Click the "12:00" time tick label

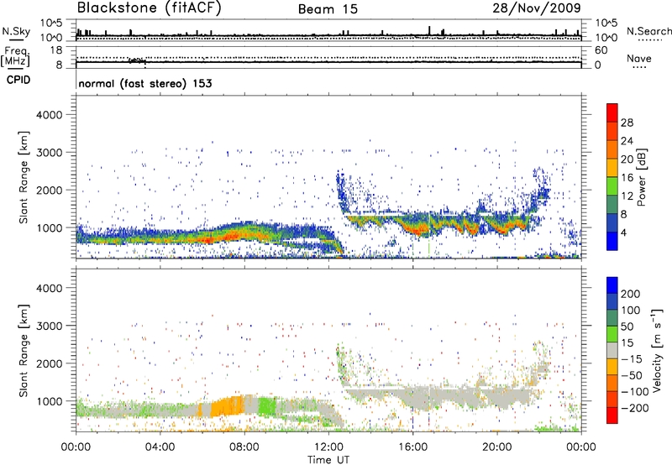point(328,447)
